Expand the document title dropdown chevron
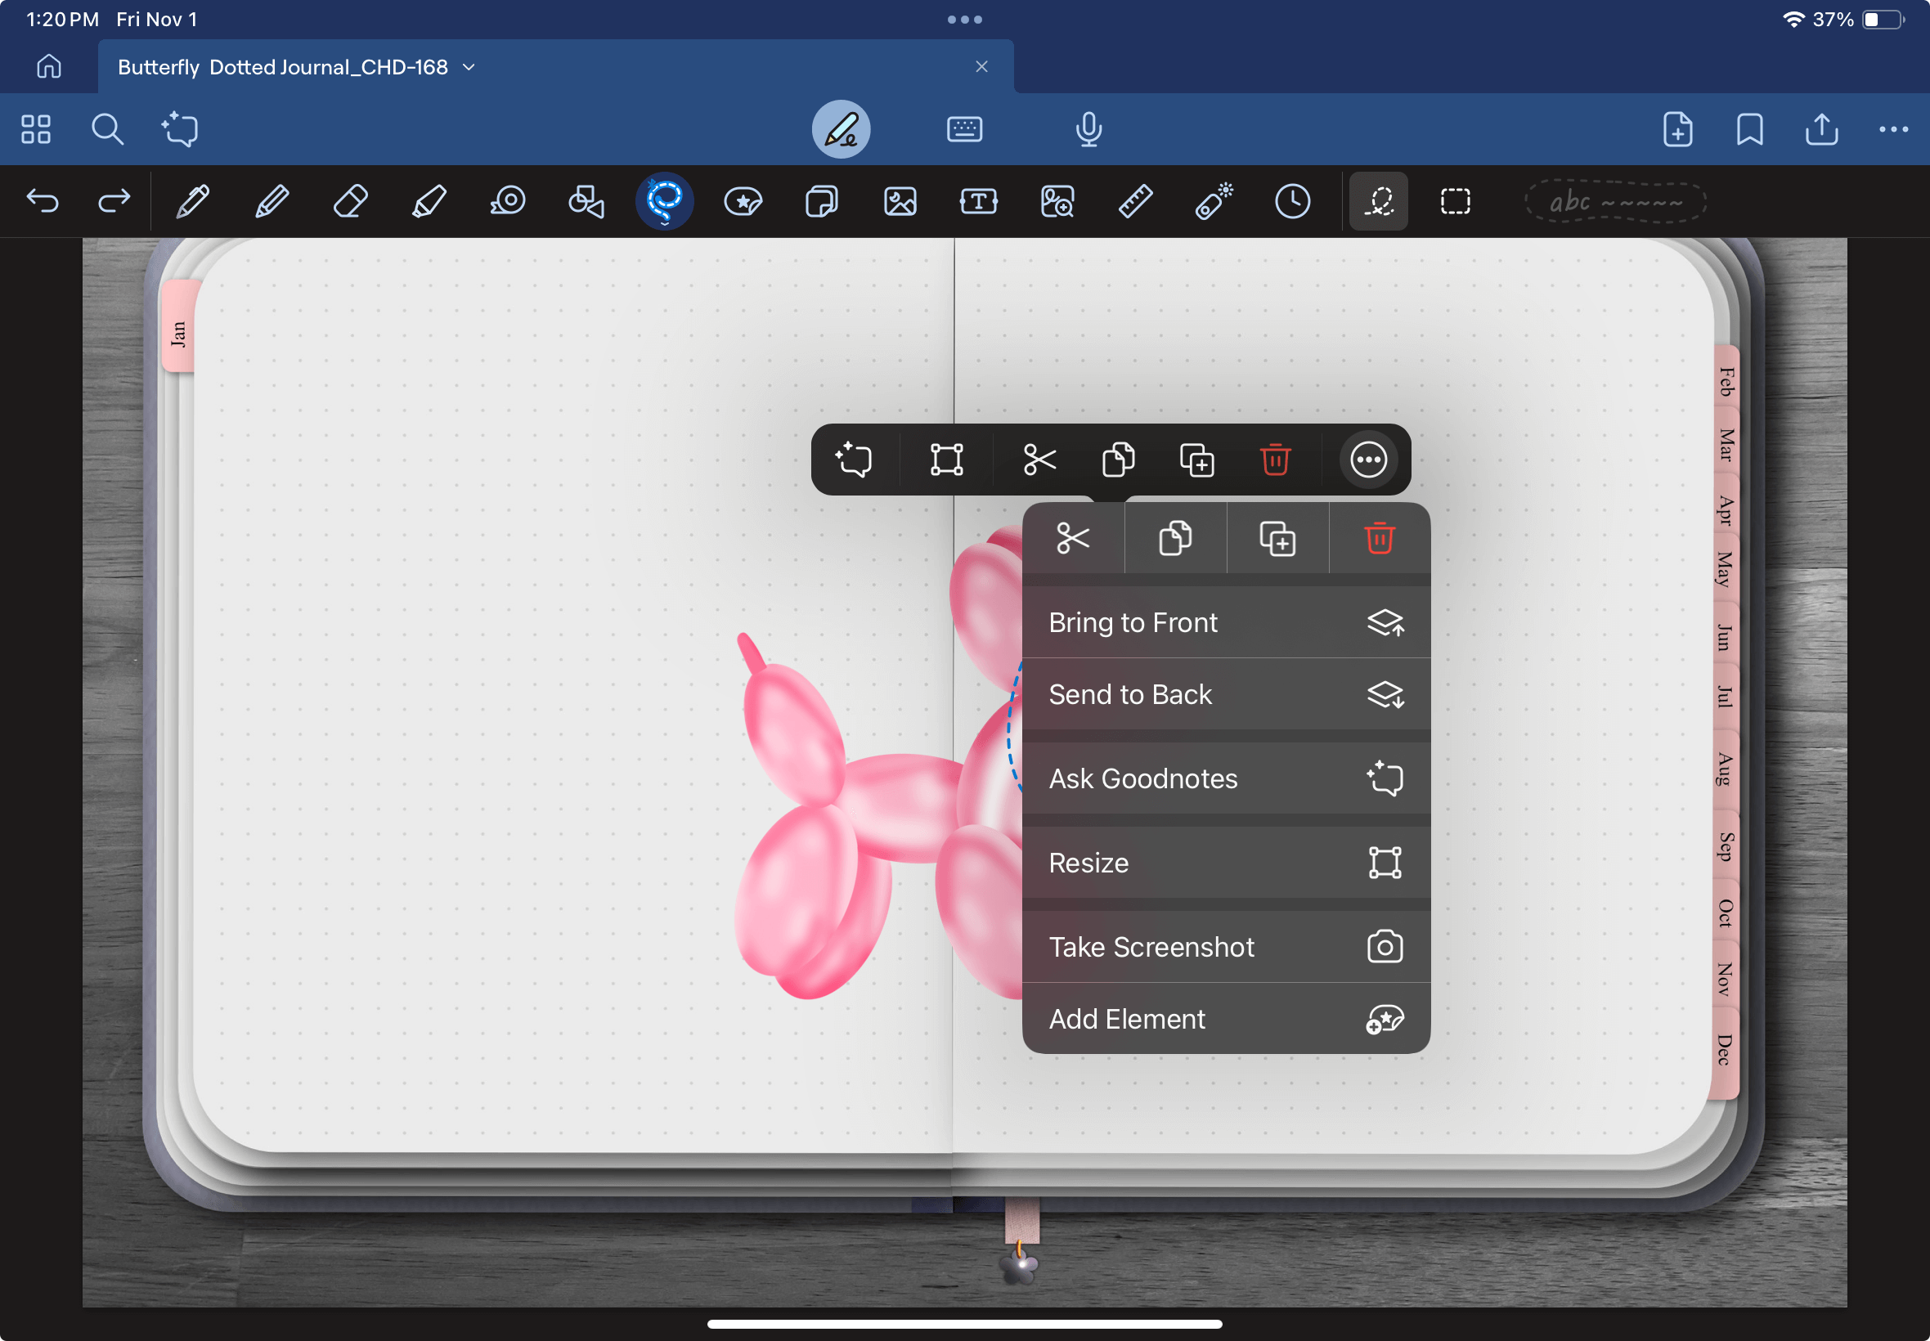The image size is (1930, 1341). point(469,67)
